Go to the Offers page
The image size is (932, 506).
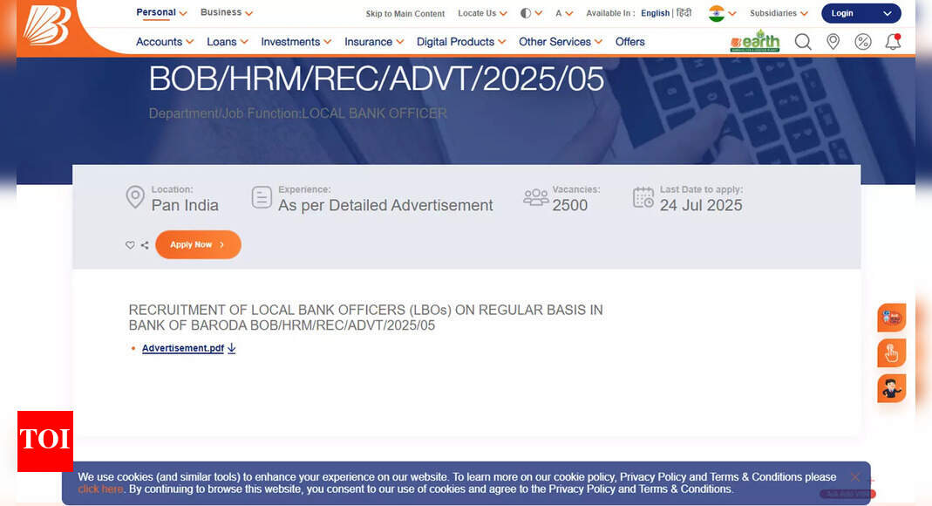tap(630, 42)
